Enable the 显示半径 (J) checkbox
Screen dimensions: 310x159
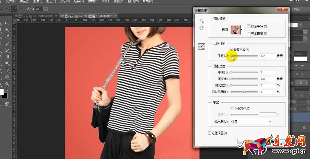point(249,26)
